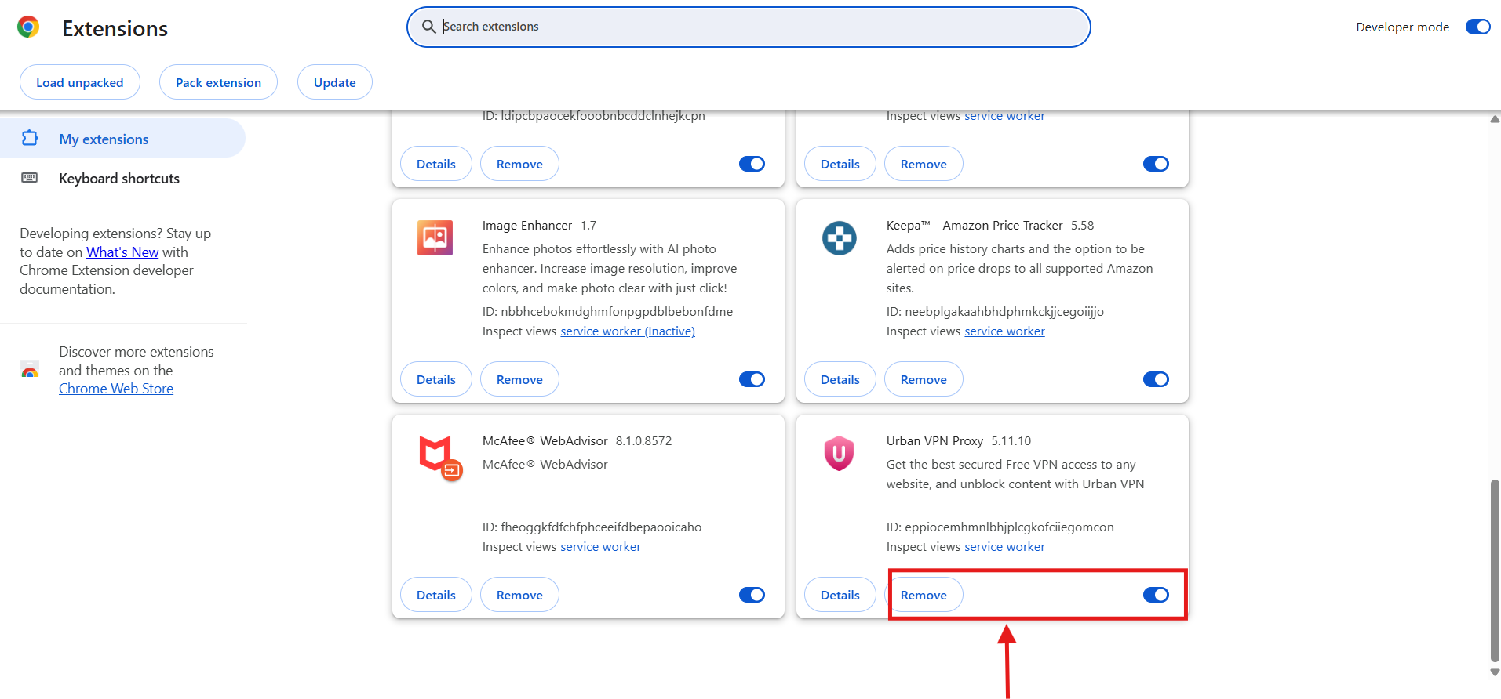This screenshot has width=1501, height=699.
Task: Remove the Image Enhancer extension
Action: pos(519,379)
